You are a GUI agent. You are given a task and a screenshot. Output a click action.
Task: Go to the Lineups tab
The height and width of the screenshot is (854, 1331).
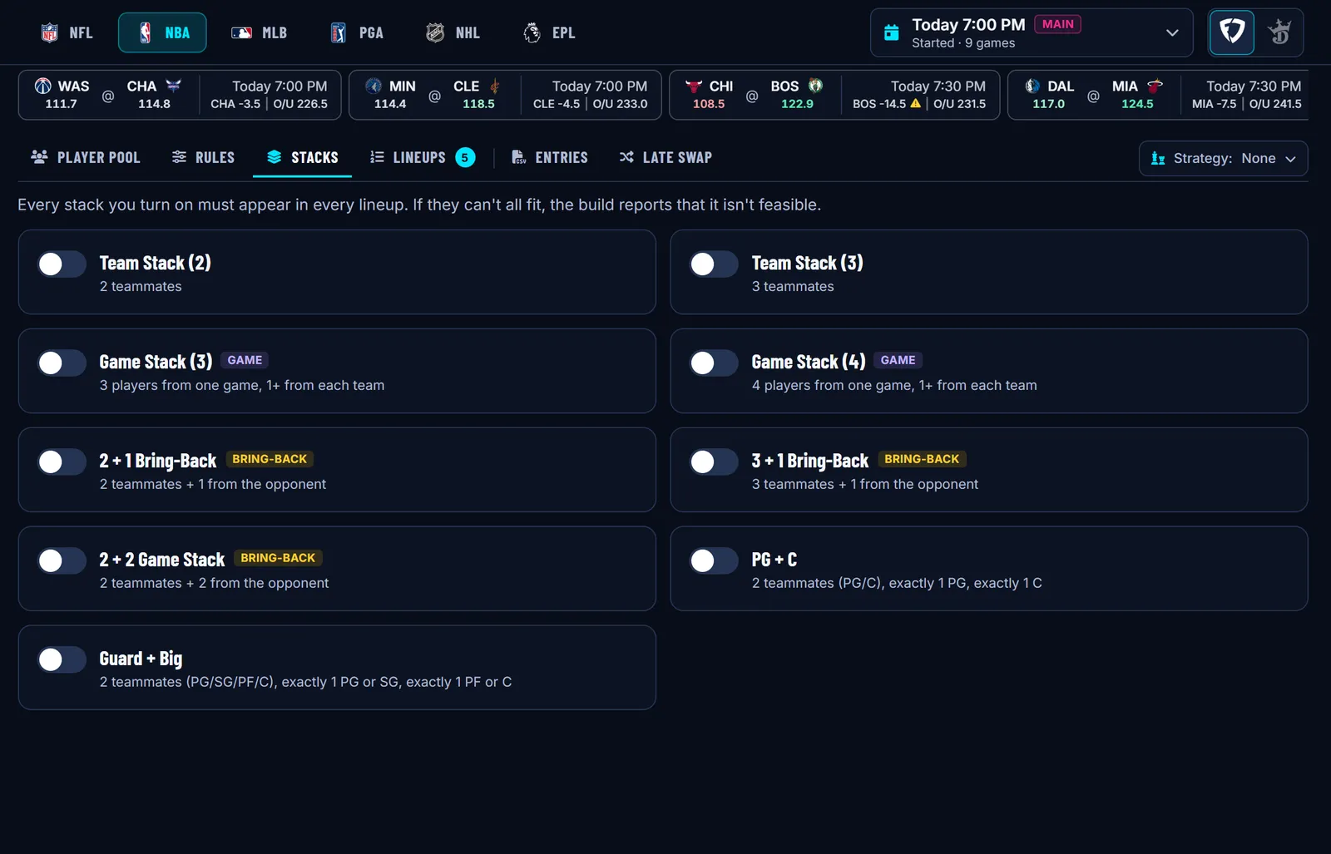point(423,157)
